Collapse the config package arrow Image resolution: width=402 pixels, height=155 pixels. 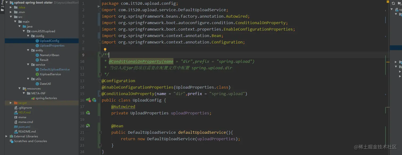point(28,36)
